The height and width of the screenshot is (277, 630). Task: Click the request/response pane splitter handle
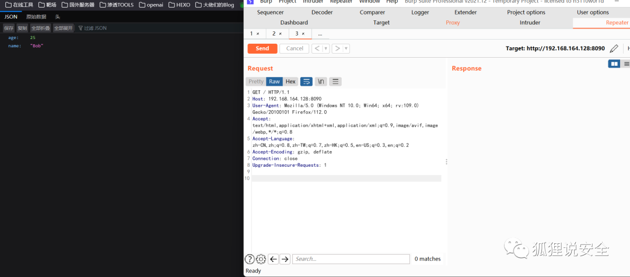(x=446, y=162)
